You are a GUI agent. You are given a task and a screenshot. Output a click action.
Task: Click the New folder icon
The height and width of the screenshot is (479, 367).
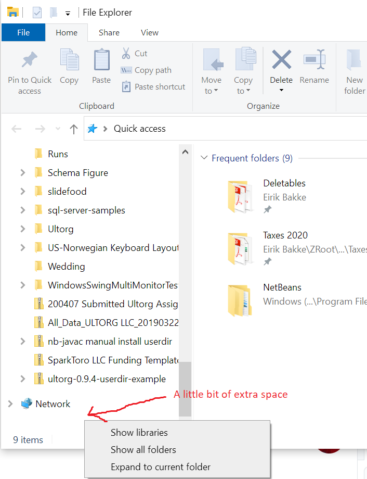tap(354, 59)
